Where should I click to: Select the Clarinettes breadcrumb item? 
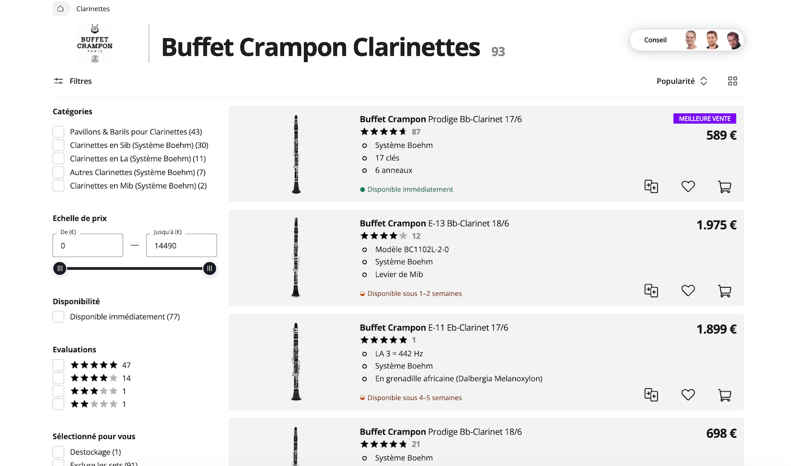click(93, 8)
